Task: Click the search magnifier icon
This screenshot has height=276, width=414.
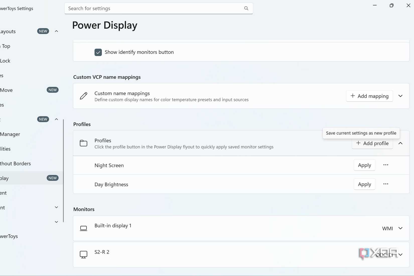Action: (246, 8)
